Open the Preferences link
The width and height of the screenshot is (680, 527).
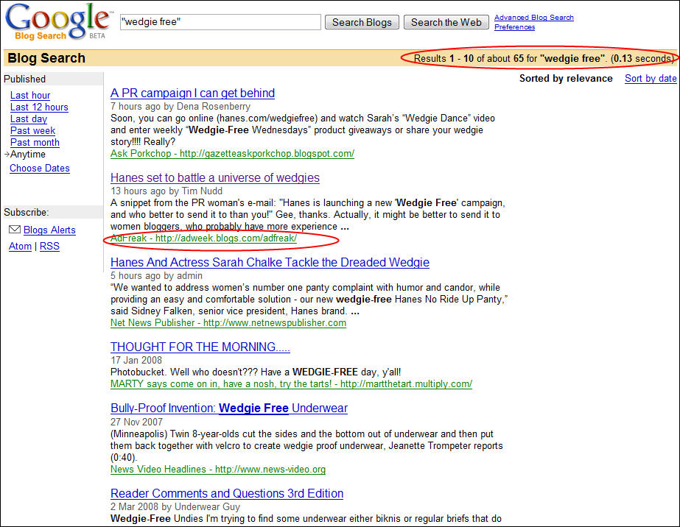[514, 27]
